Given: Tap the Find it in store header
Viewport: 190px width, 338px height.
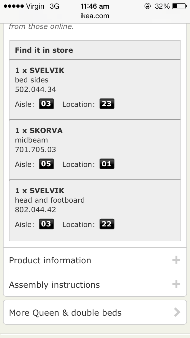Looking at the screenshot, I should [44, 50].
